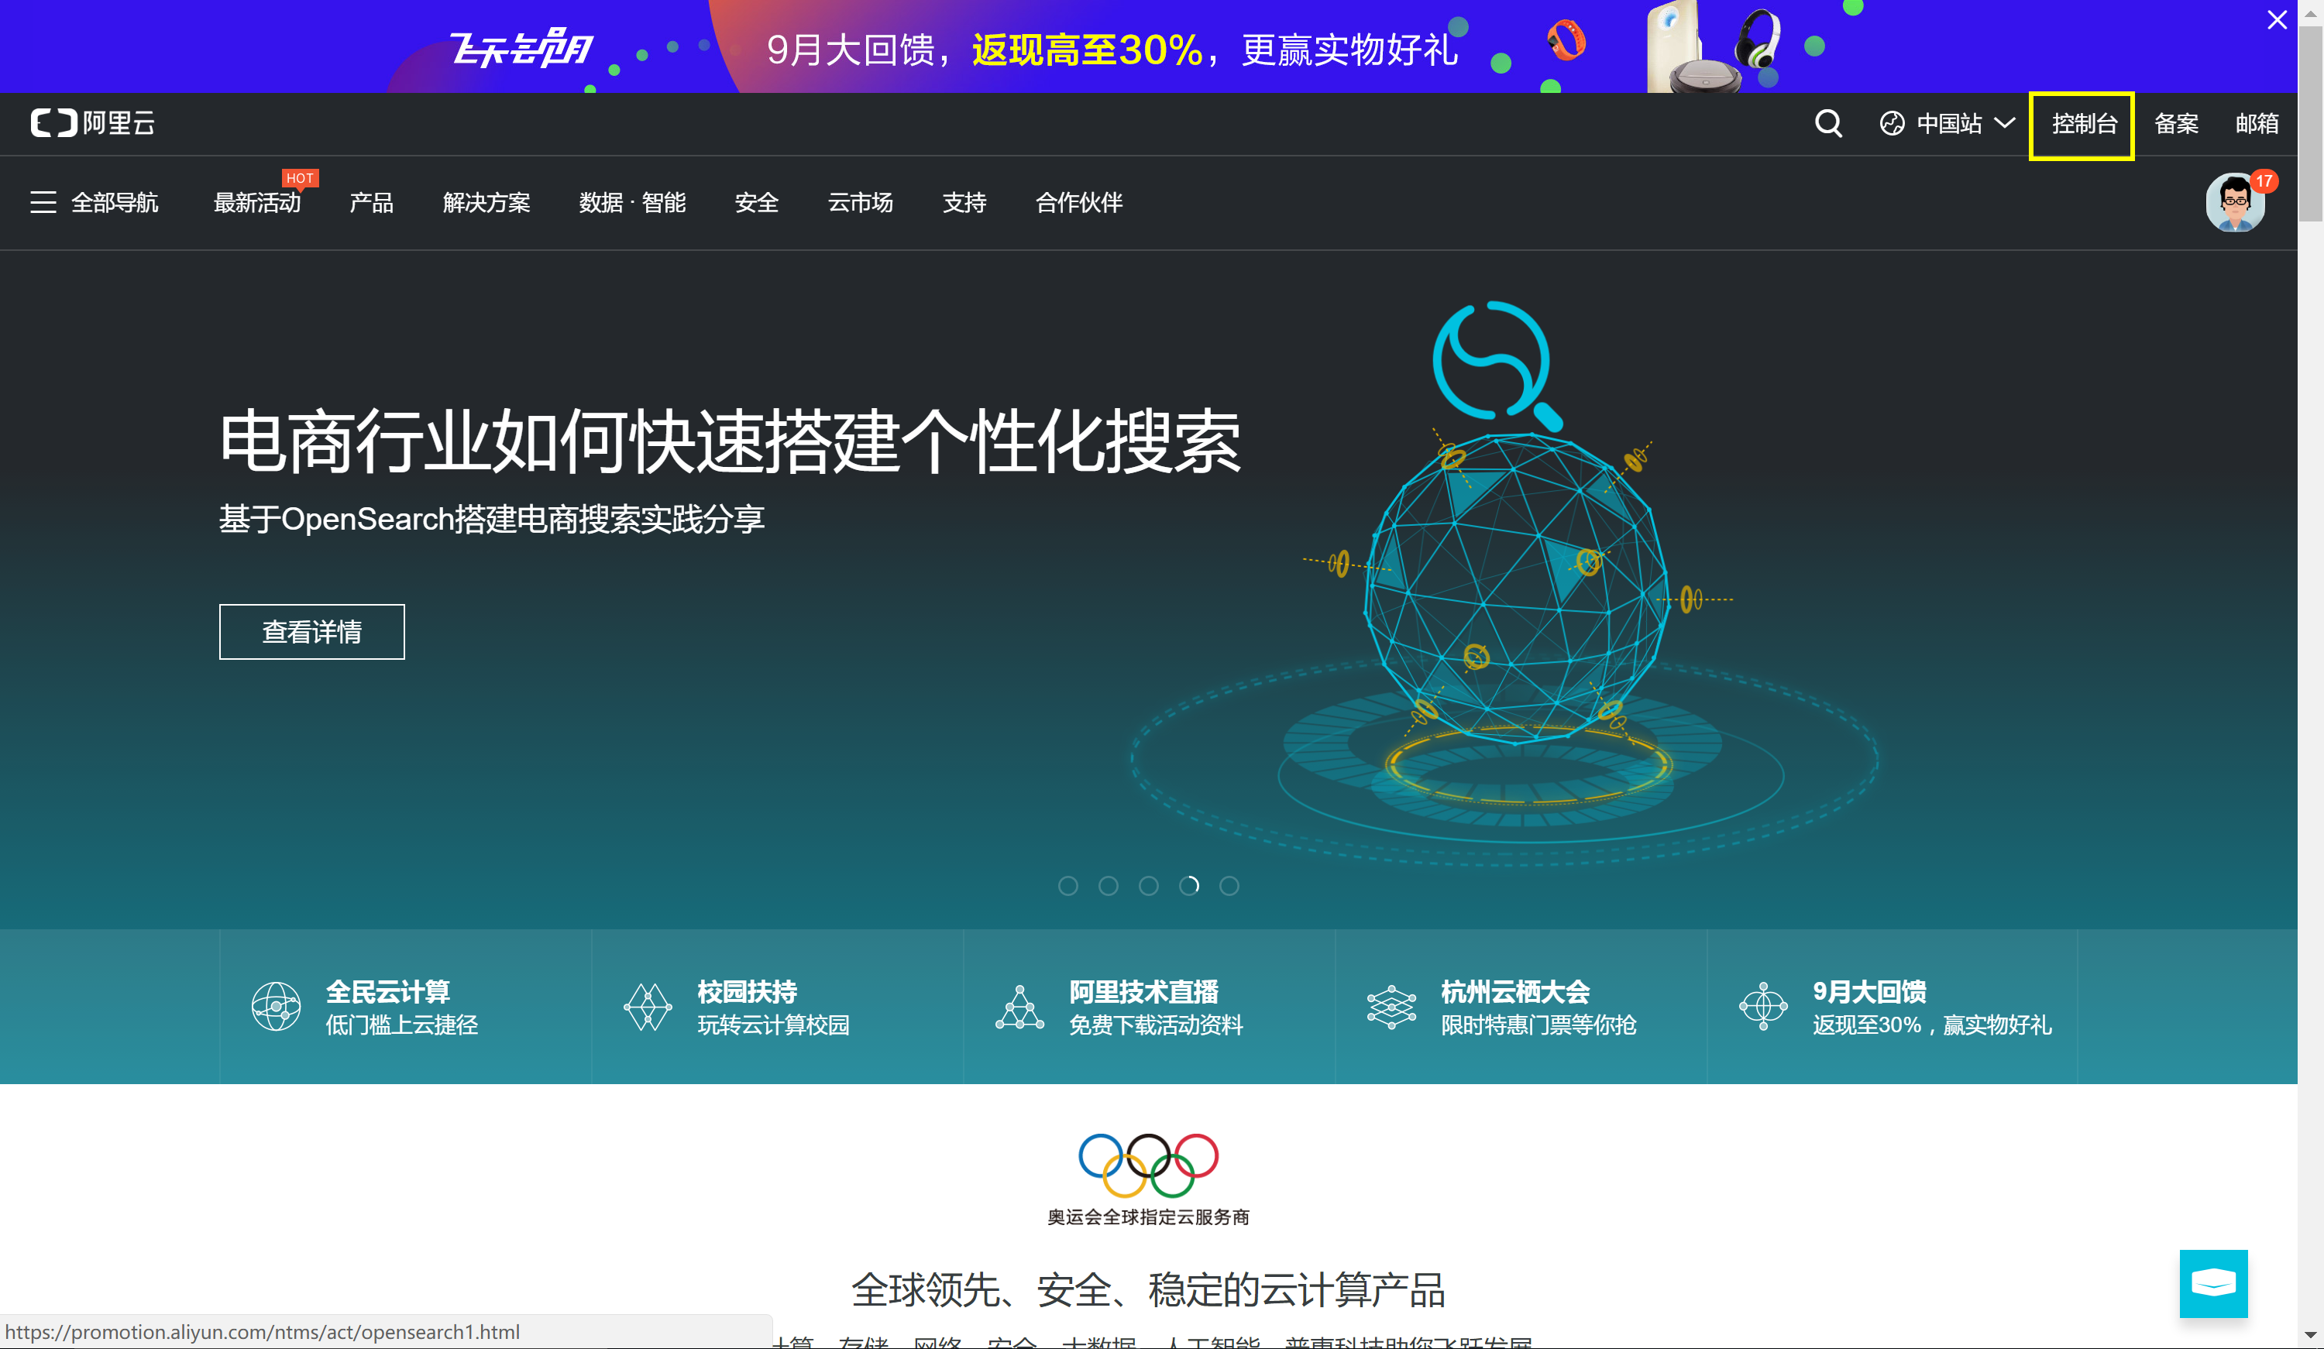Click the scrollbar down arrow
The width and height of the screenshot is (2324, 1349).
(x=2310, y=1335)
